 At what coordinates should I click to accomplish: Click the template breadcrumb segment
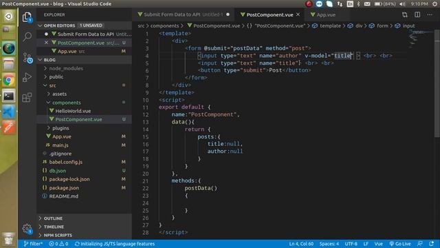tap(330, 26)
